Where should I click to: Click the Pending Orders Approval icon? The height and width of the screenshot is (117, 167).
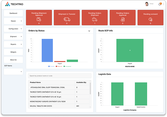[x=122, y=19]
